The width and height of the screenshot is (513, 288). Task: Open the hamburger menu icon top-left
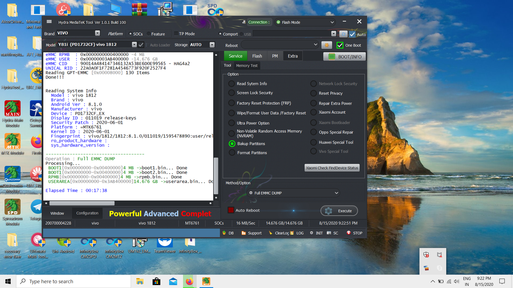click(49, 22)
